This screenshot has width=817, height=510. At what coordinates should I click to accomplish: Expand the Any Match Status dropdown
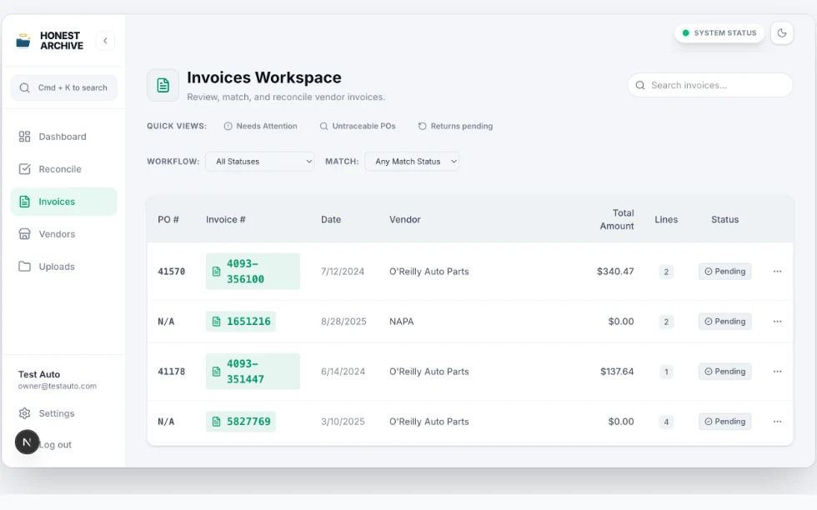[412, 162]
